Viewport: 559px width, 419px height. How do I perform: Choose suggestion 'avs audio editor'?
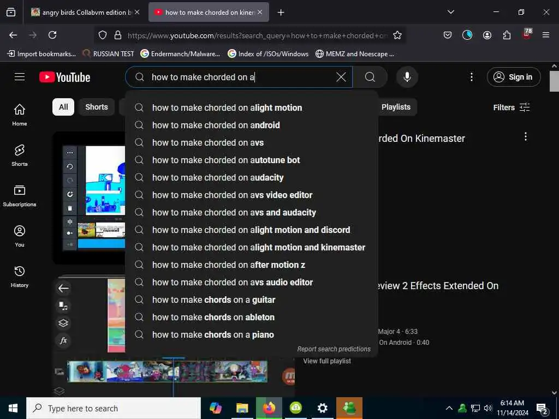point(252,282)
